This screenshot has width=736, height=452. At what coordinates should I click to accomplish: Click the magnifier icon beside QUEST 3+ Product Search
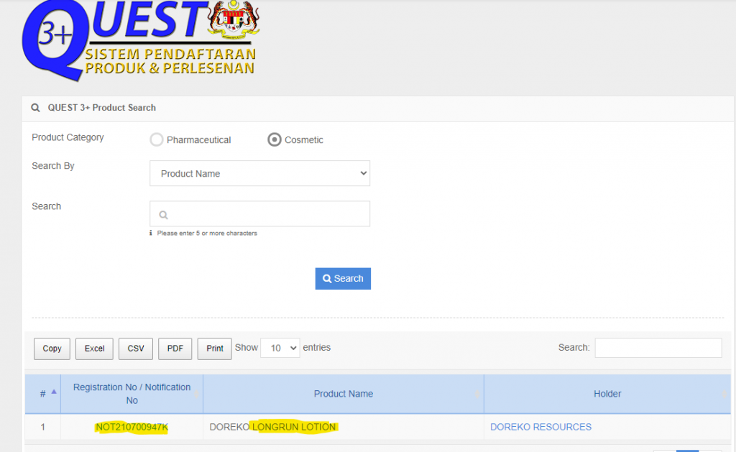click(x=35, y=108)
